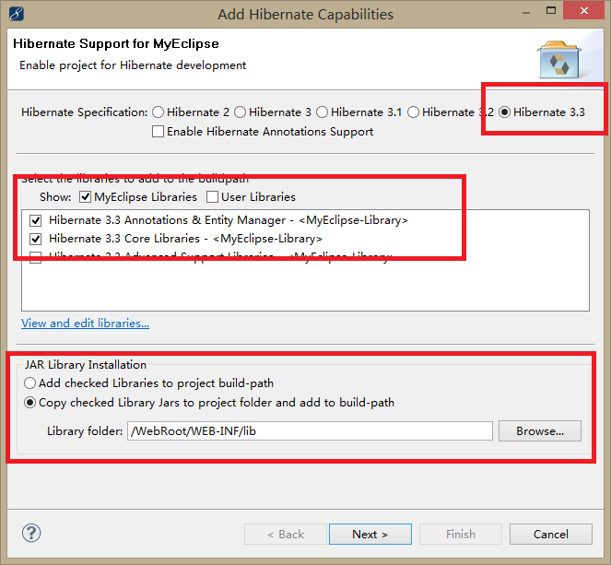Check the User Libraries checkbox

click(x=213, y=197)
